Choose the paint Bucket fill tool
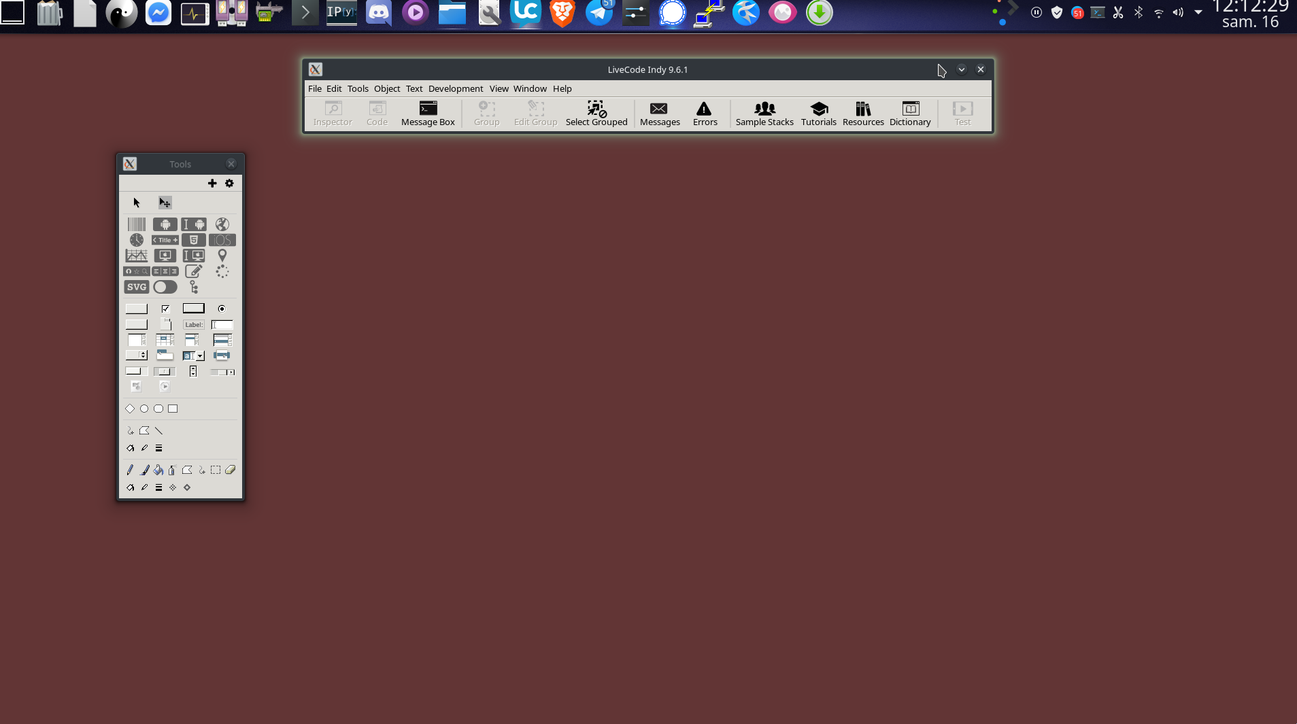This screenshot has width=1297, height=724. pos(158,470)
